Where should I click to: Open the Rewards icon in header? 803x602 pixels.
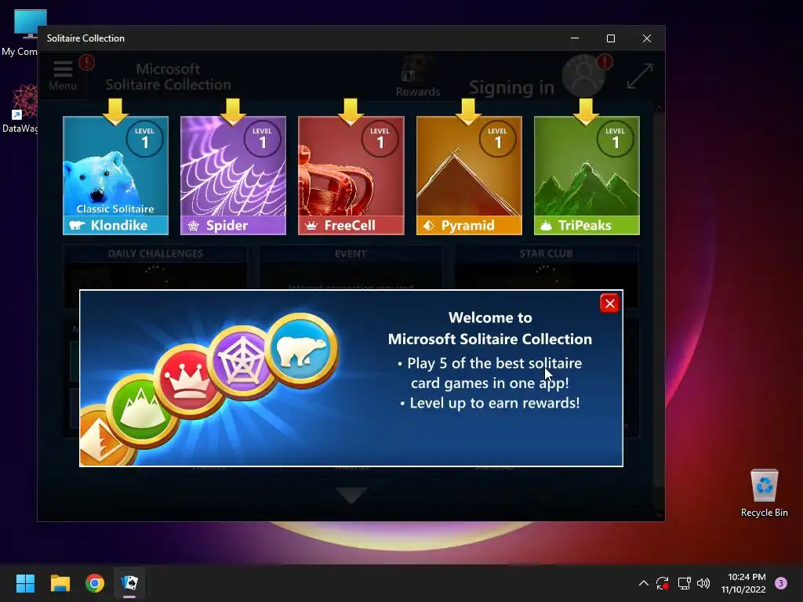click(418, 77)
